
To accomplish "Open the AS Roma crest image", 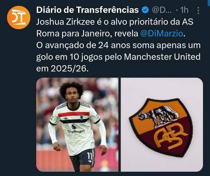I will 162,125.
